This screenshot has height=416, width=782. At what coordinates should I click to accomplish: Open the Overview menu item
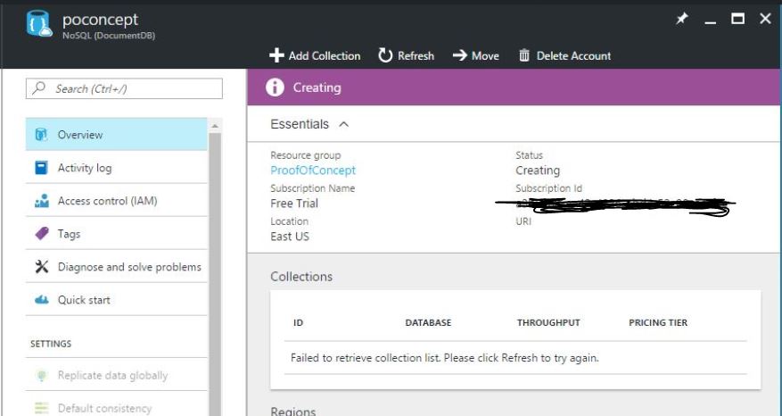coord(116,134)
